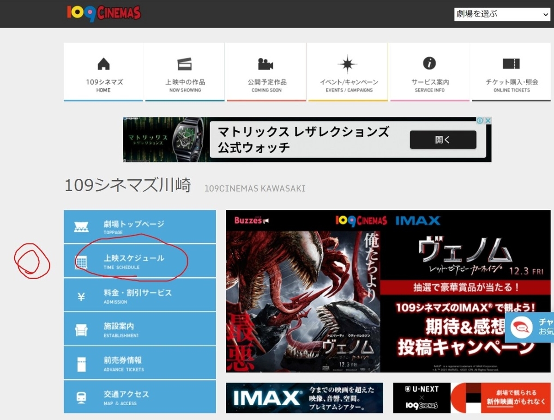The width and height of the screenshot is (554, 420).
Task: Click the star Events/Campaigns icon
Action: [x=348, y=64]
